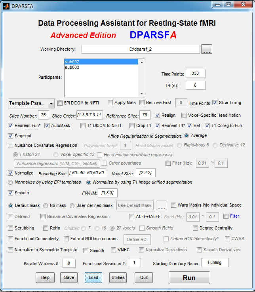Select the Average affine regularisation radio
The image size is (255, 292).
pos(186,136)
